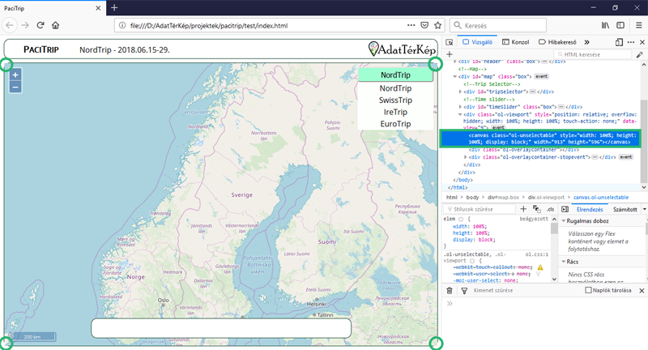The height and width of the screenshot is (350, 648).
Task: Open more sidebar tabs dropdown arrow
Action: [x=644, y=210]
